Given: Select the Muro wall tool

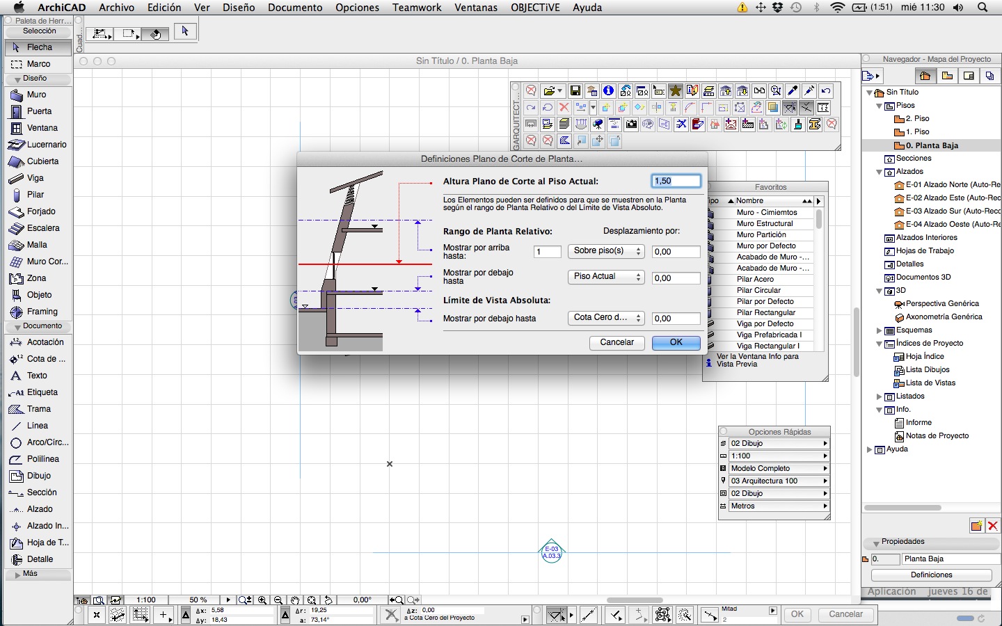Looking at the screenshot, I should tap(36, 95).
